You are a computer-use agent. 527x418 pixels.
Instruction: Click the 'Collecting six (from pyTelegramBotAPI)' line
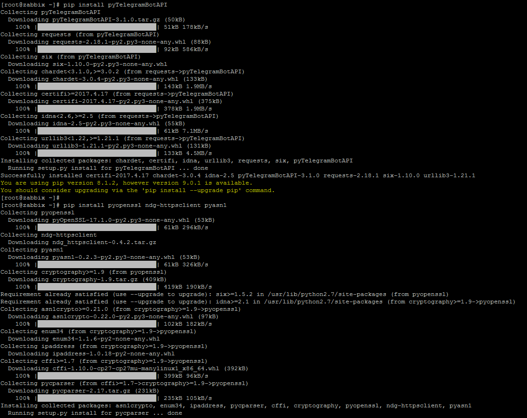pyautogui.click(x=71, y=57)
